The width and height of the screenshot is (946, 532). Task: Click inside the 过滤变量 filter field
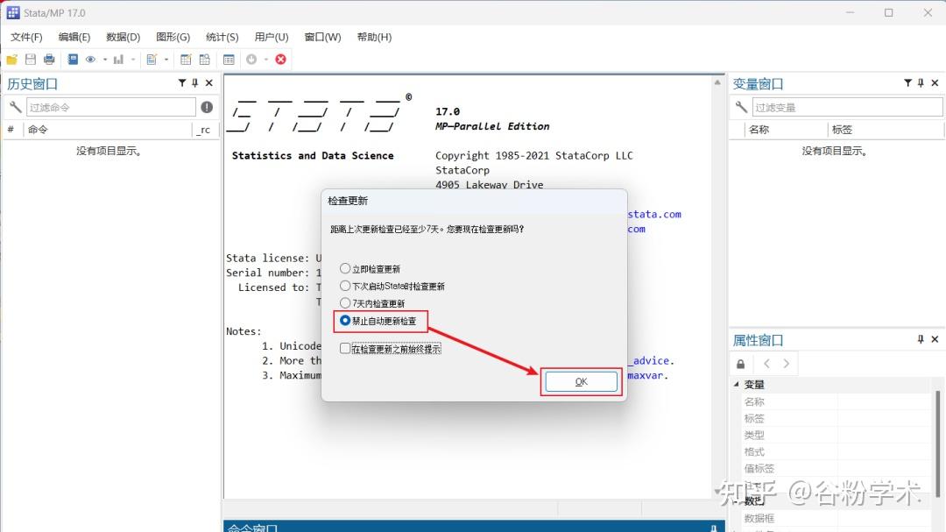(845, 106)
